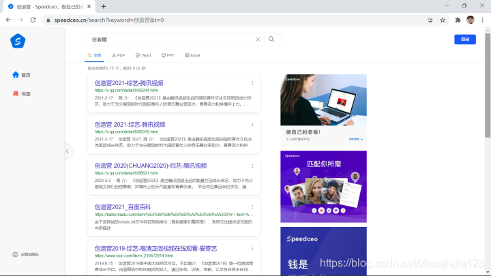This screenshot has width=491, height=276.
Task: Open the 创造营2019 爱奇艺 result
Action: [155, 249]
